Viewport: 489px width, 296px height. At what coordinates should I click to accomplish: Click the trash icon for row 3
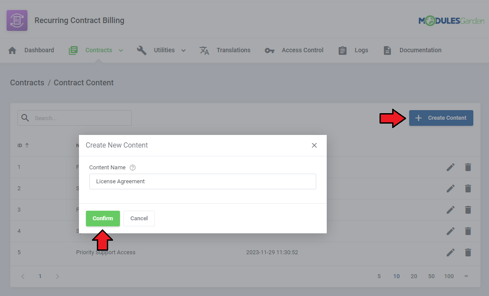pyautogui.click(x=468, y=210)
